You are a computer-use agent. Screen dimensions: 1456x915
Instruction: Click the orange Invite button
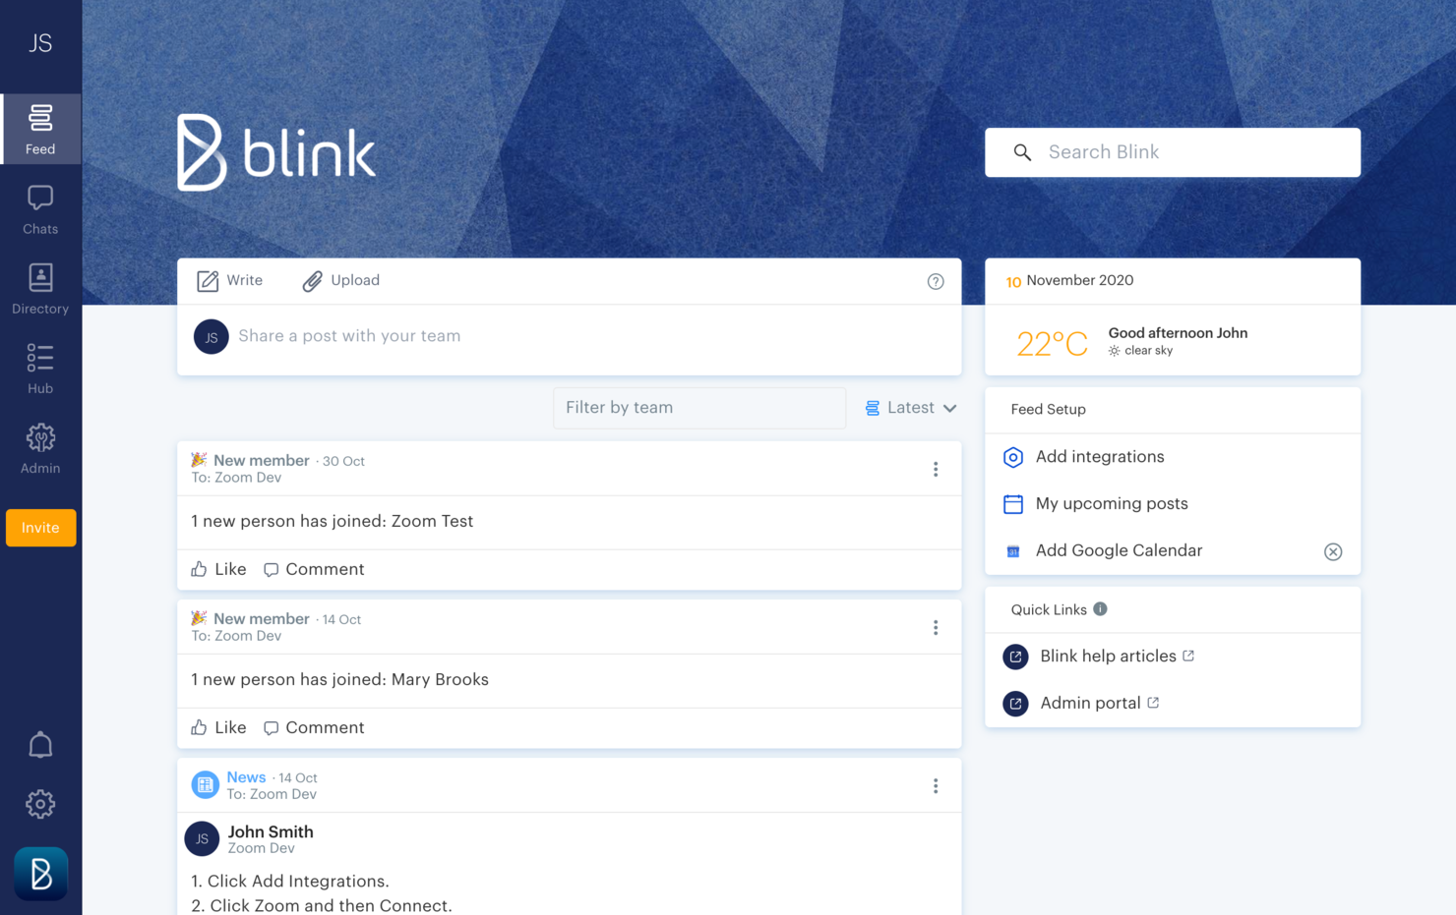pos(40,528)
